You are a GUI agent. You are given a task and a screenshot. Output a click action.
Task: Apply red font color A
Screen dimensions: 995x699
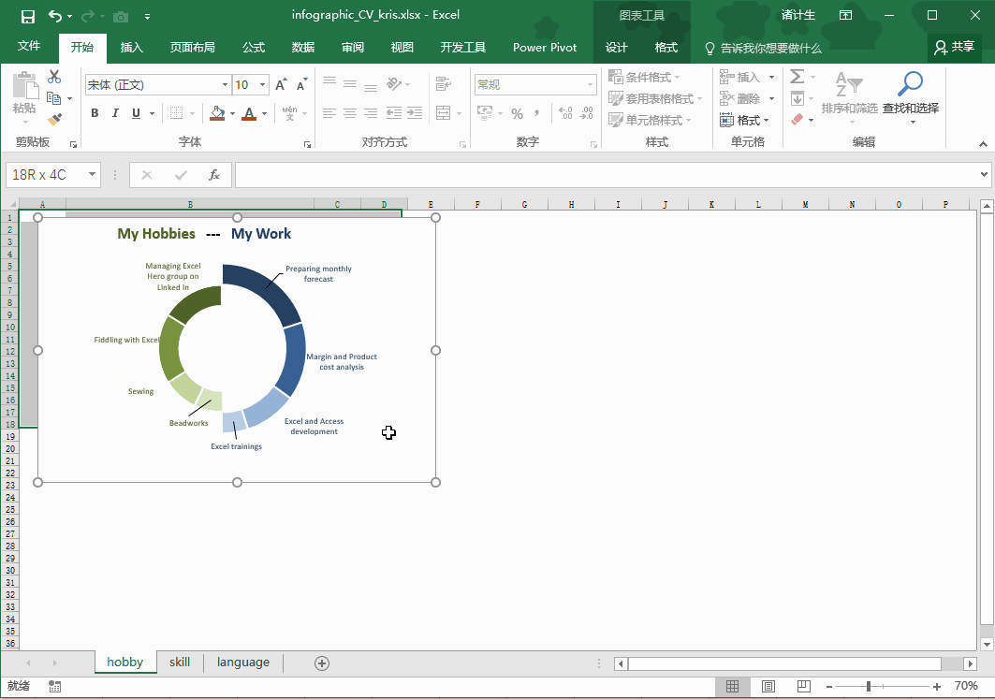click(x=249, y=113)
